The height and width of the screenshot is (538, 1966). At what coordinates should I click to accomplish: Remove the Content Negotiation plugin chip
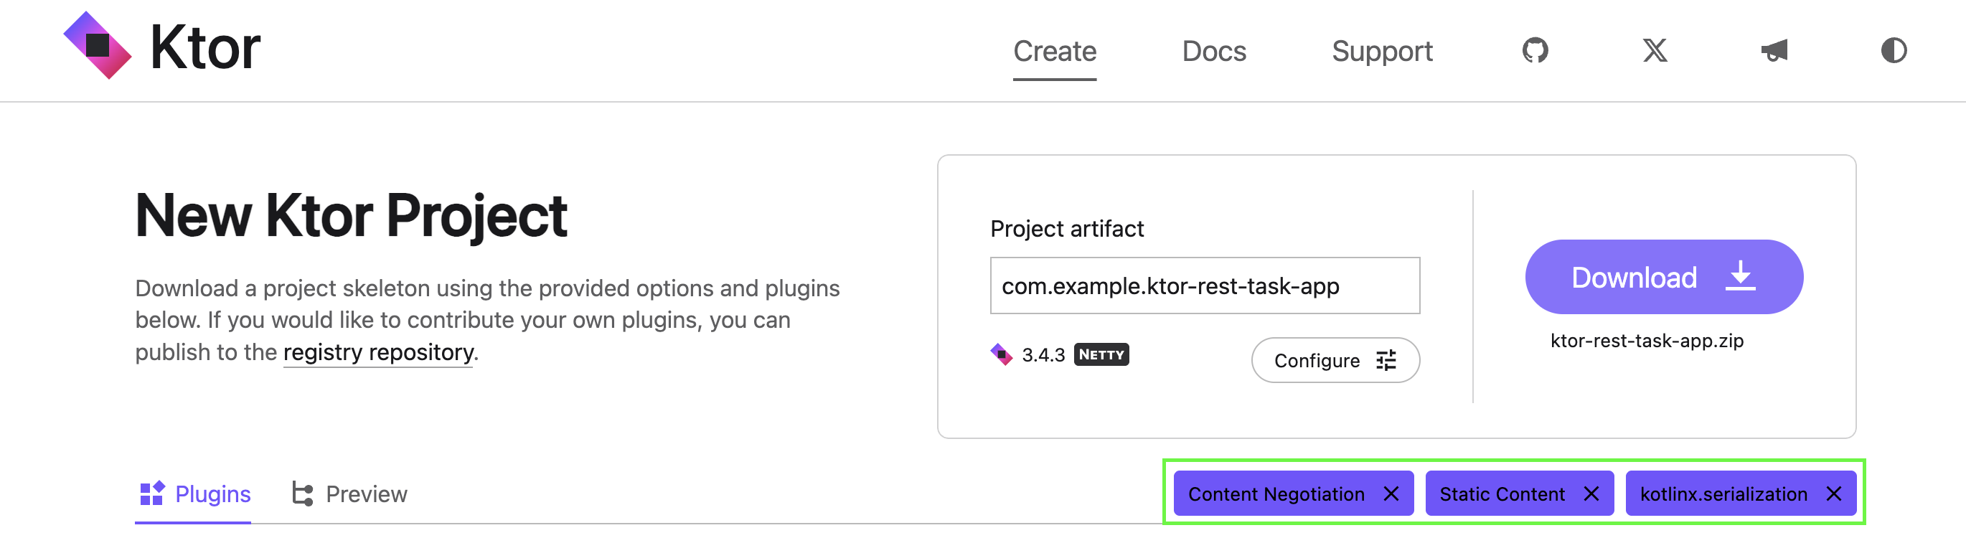click(x=1391, y=494)
